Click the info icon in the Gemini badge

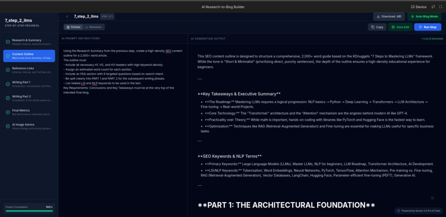[399, 211]
